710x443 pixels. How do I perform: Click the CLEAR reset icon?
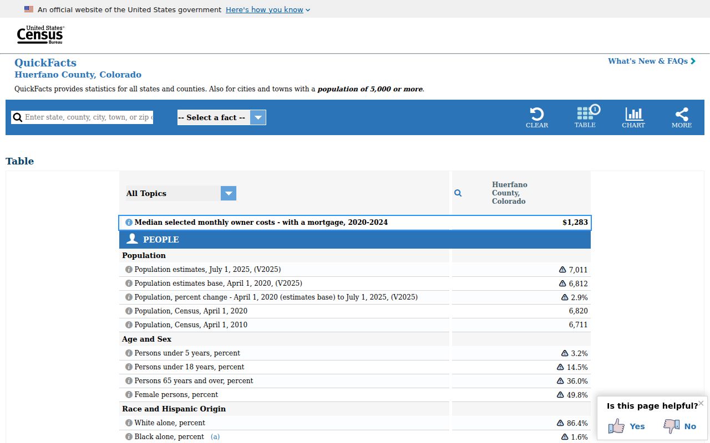click(537, 117)
